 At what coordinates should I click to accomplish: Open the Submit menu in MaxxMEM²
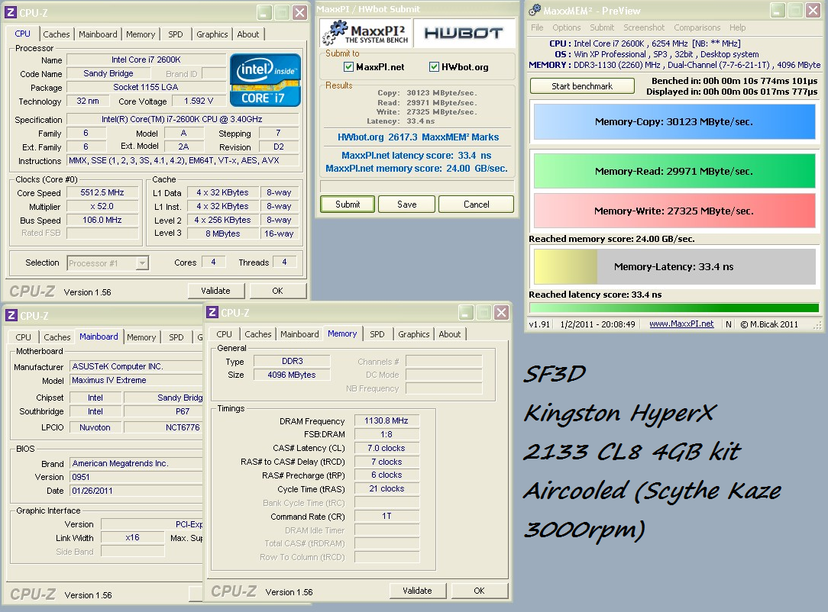coord(602,27)
